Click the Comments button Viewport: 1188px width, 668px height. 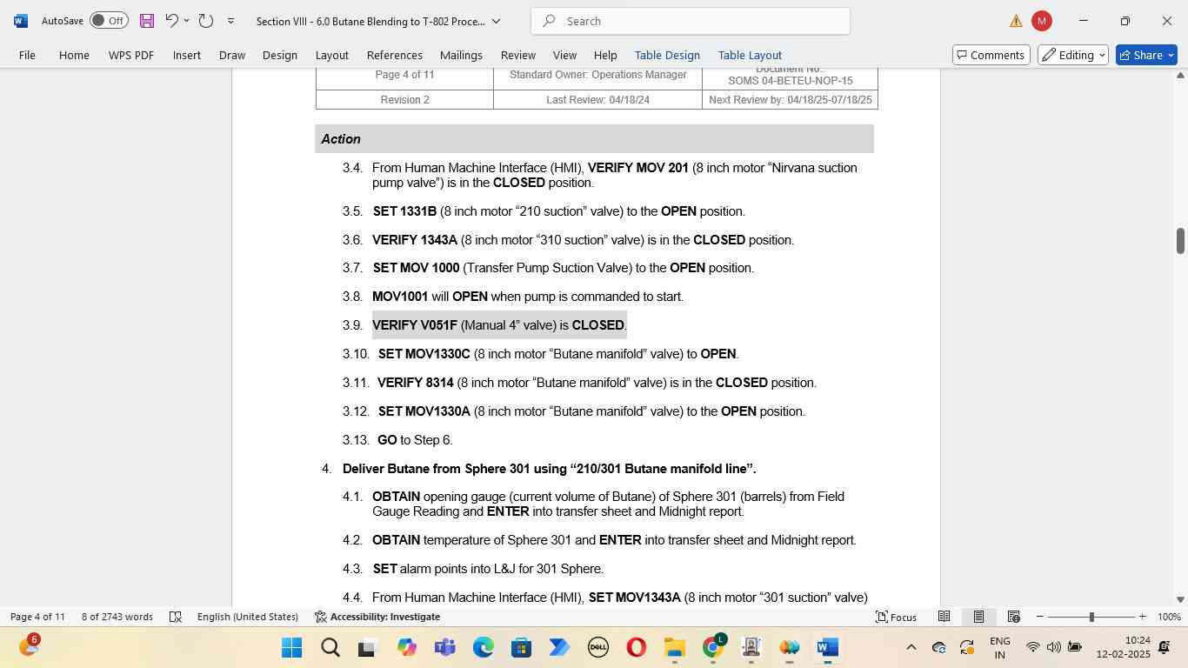991,55
